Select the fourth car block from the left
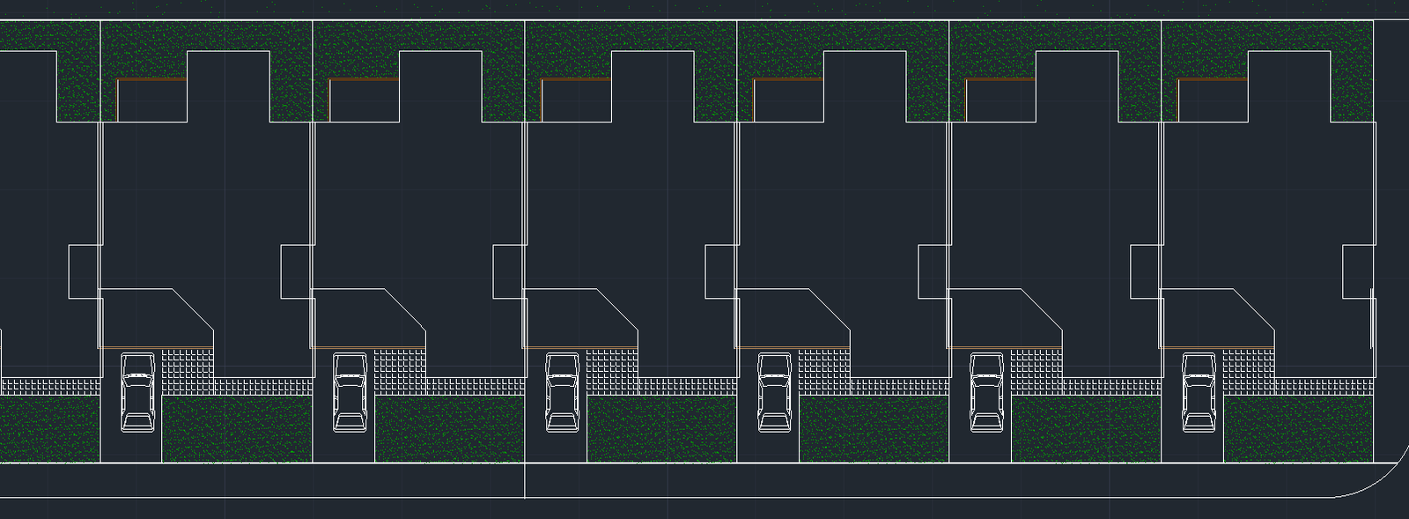The image size is (1409, 519). 774,393
